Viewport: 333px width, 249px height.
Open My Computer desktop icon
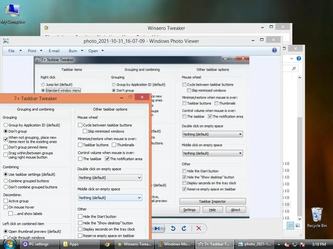13,13
